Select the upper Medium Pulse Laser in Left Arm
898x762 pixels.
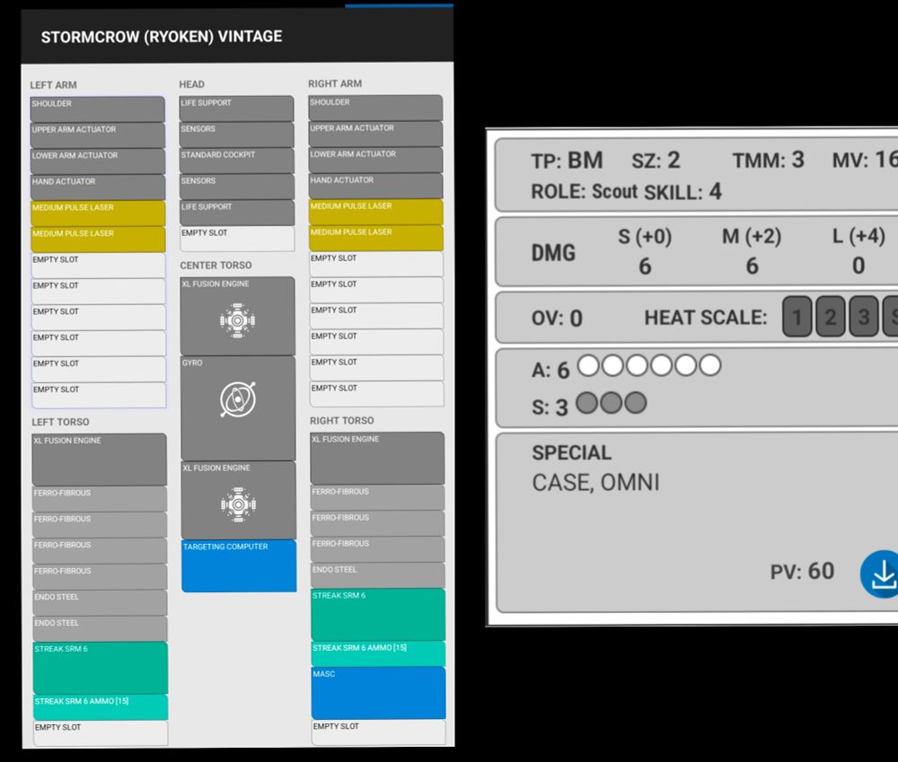[x=98, y=213]
